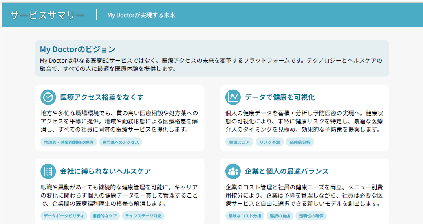Select the 専門医へのアクセス tag
Screen dimensions: 423x224
(120, 142)
